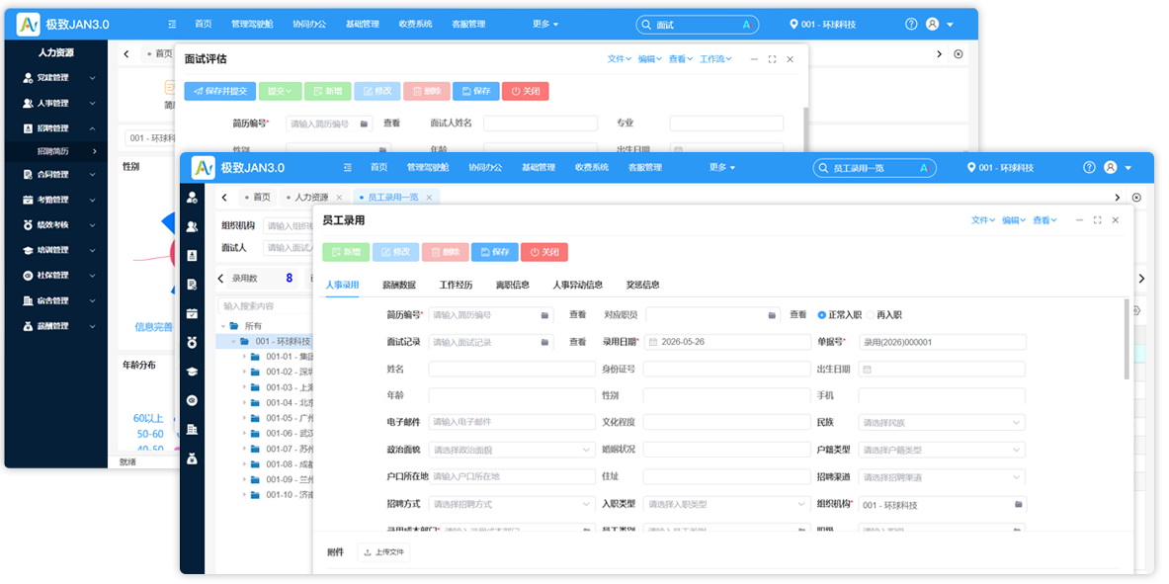Click 保存并提交 button in 面试评估 dialog
This screenshot has width=1169, height=584.
(220, 91)
